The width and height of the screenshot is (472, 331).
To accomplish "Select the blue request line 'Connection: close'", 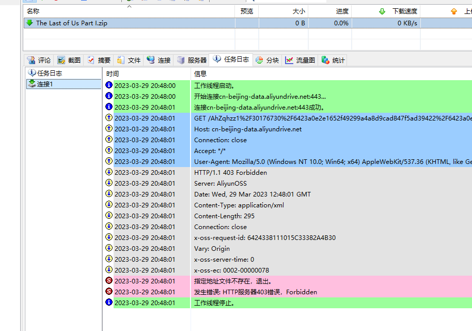I will point(288,140).
